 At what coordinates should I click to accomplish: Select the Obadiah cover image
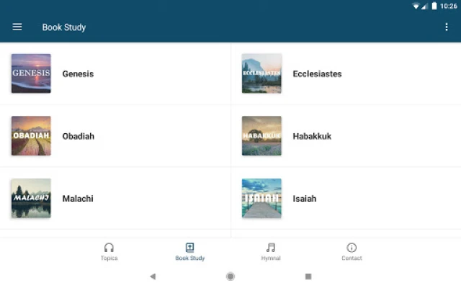click(31, 136)
